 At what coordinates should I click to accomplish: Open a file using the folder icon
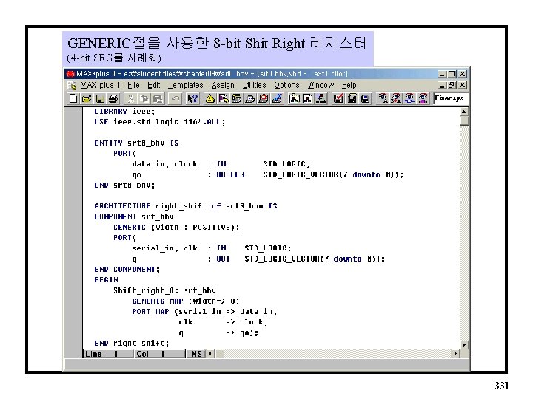coord(87,98)
